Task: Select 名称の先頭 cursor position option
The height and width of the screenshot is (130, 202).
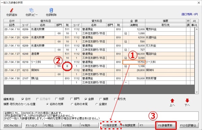Action: (x=47, y=104)
